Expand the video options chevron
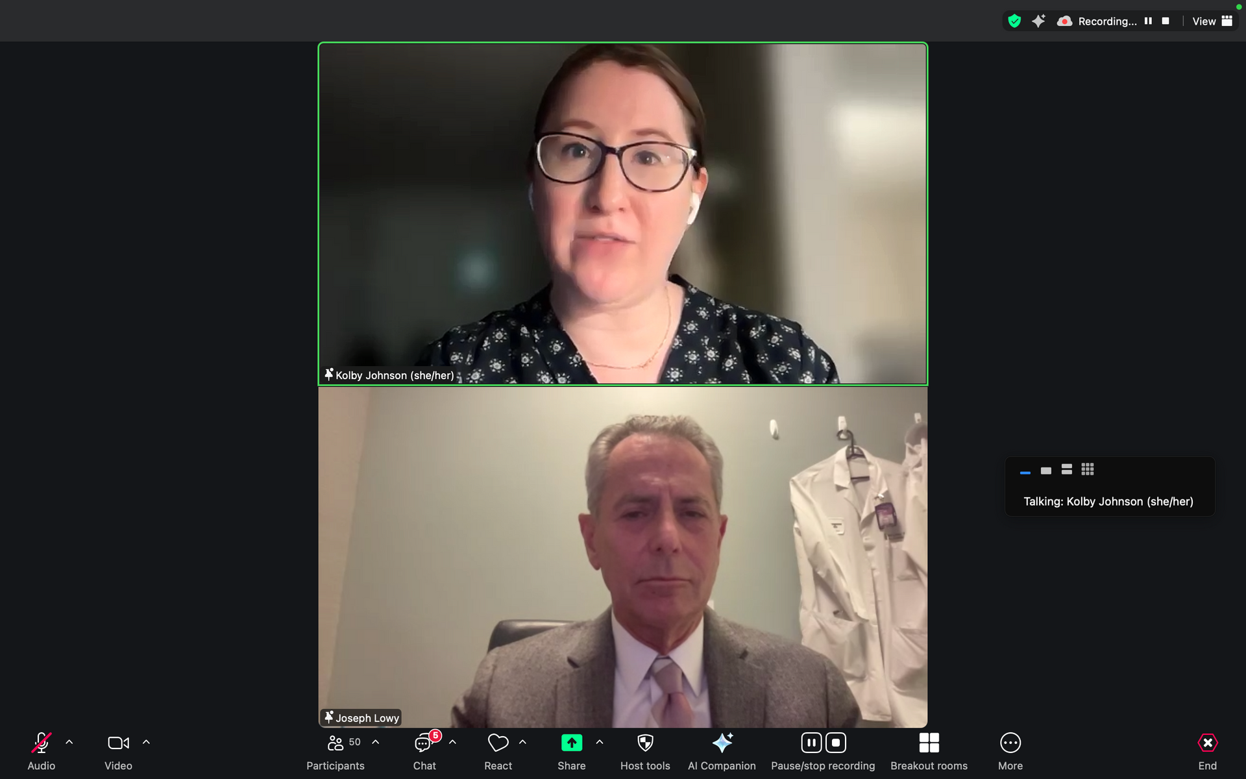This screenshot has height=779, width=1246. 146,742
